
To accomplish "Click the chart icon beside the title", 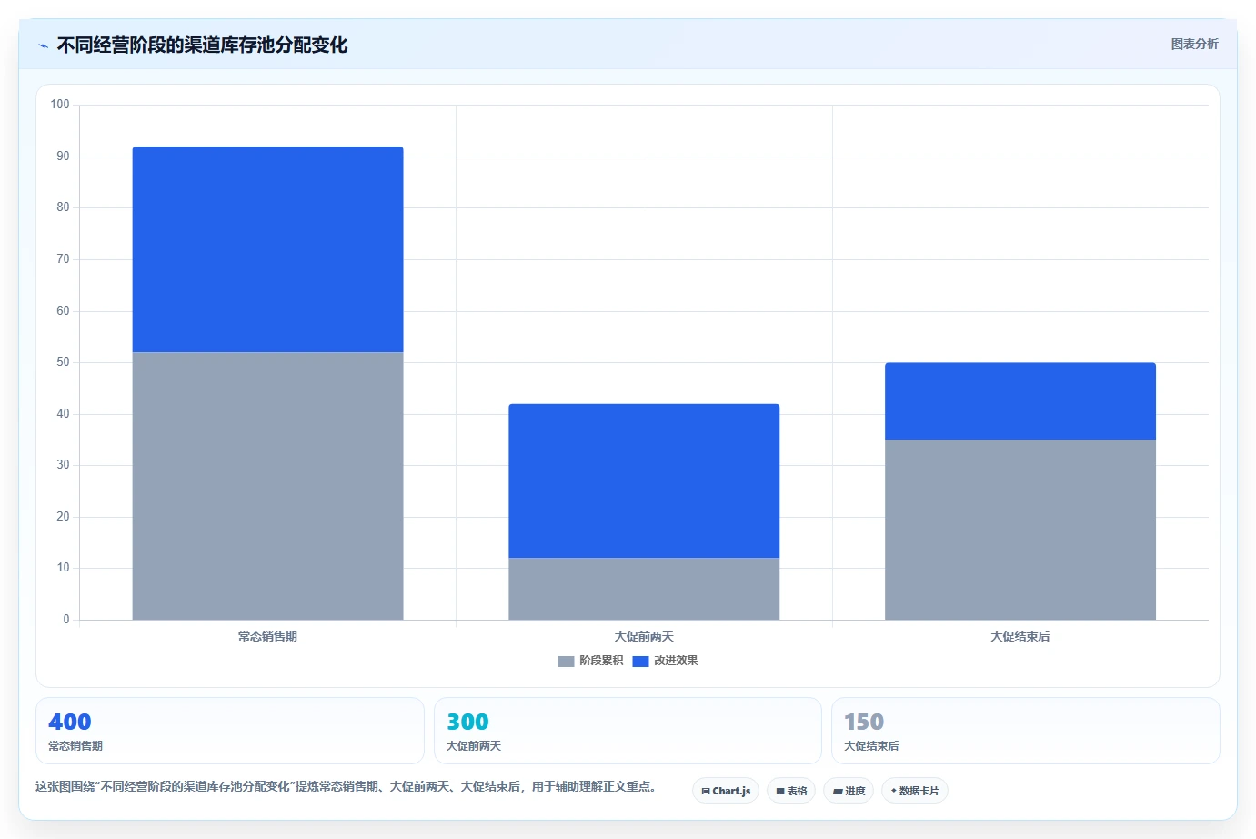I will (43, 45).
